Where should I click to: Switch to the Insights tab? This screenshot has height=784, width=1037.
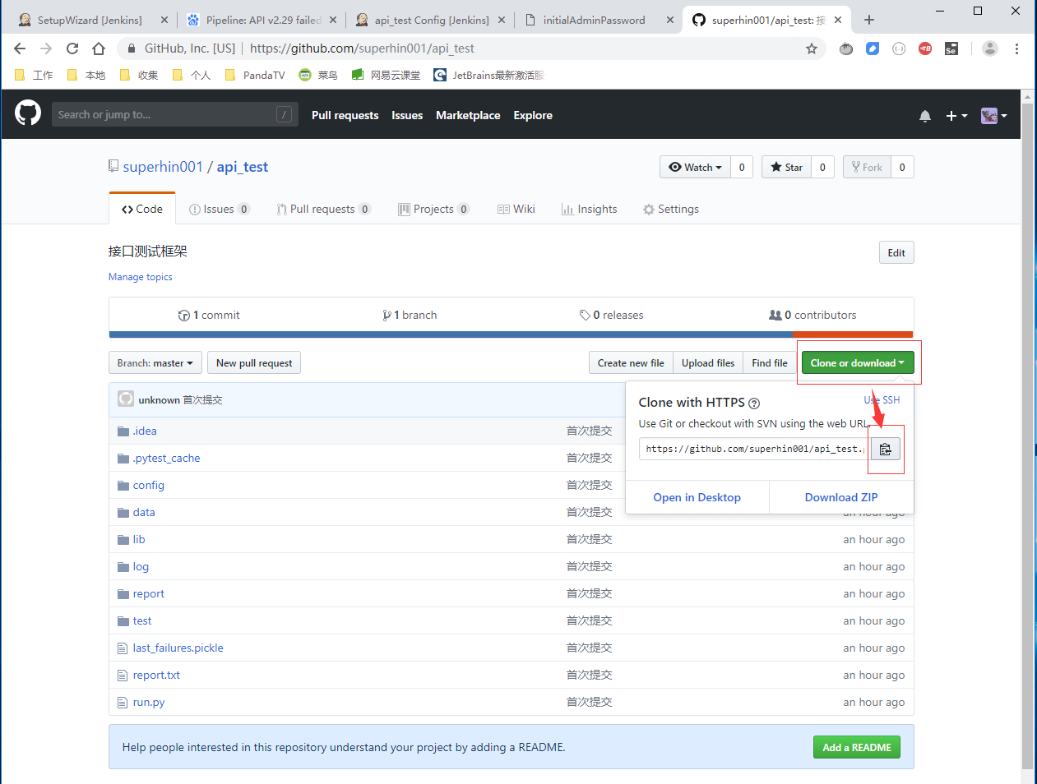click(x=589, y=209)
